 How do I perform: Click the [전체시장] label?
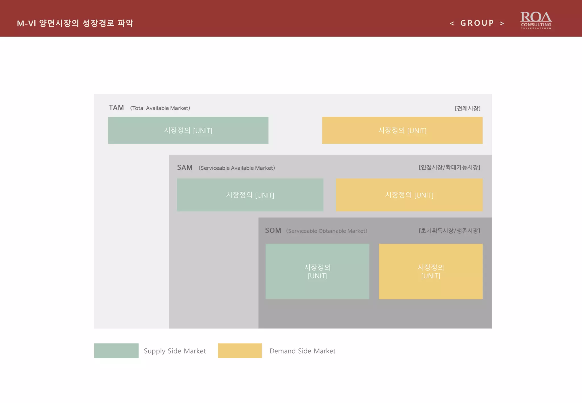click(x=467, y=108)
